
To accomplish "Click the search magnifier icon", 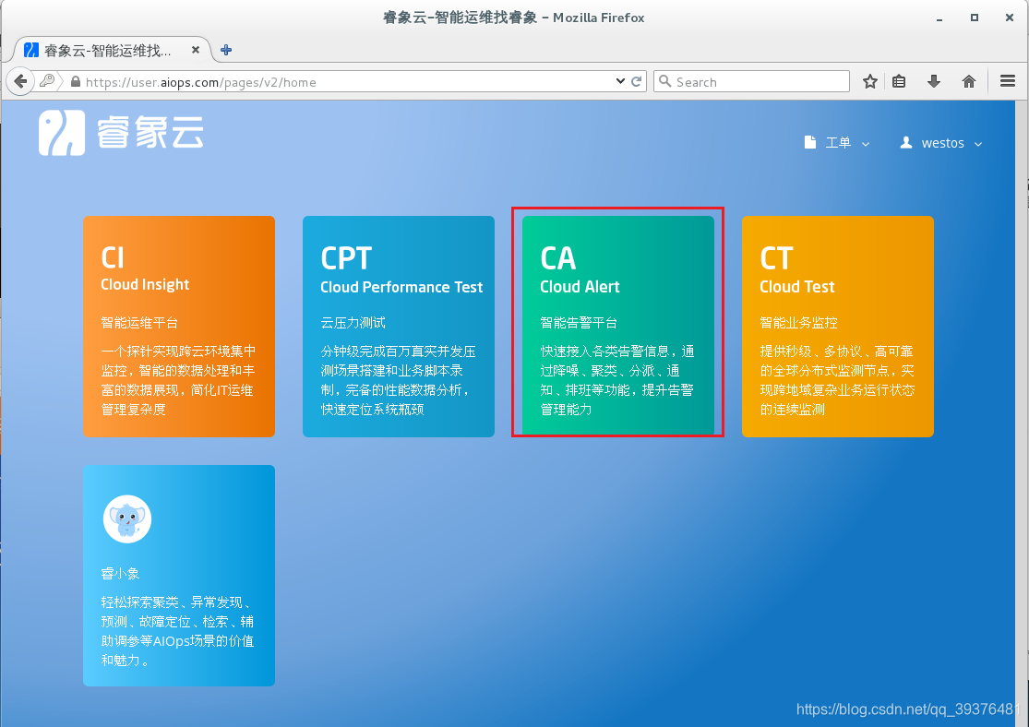I will coord(664,81).
